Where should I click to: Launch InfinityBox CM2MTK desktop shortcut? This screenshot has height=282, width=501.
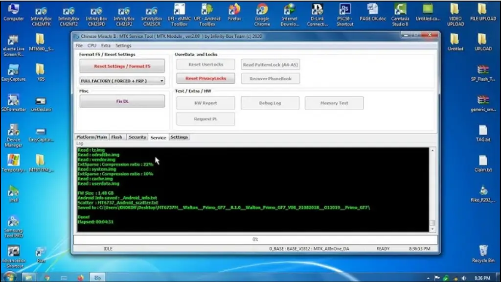pyautogui.click(x=41, y=16)
